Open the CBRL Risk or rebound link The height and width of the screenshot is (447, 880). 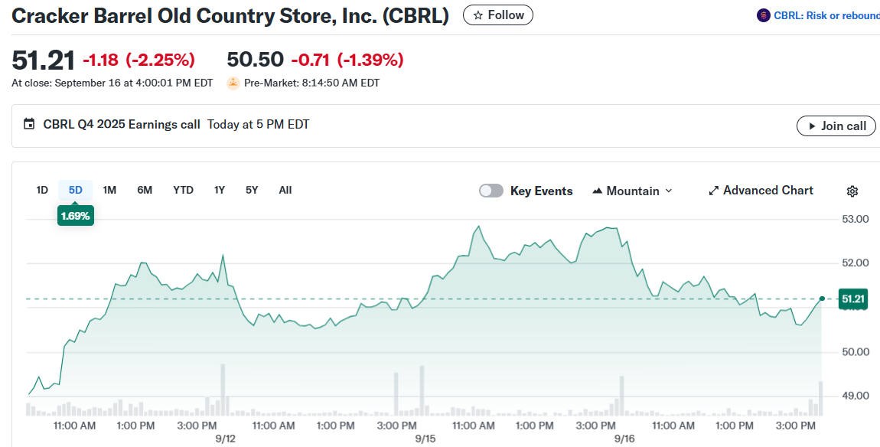click(x=826, y=16)
